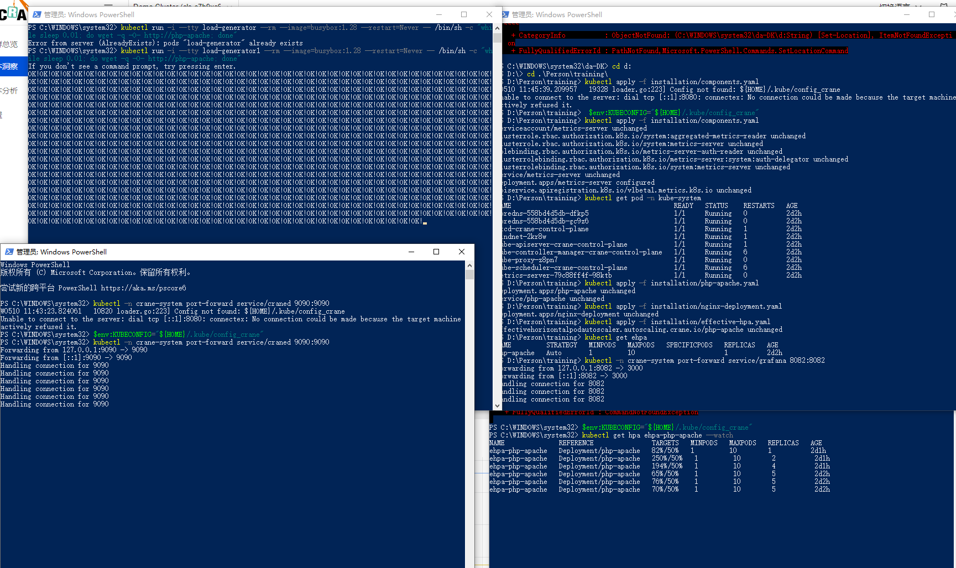Click the scroll-up arrow in bottom-left PowerShell window
The image size is (956, 568).
(469, 265)
